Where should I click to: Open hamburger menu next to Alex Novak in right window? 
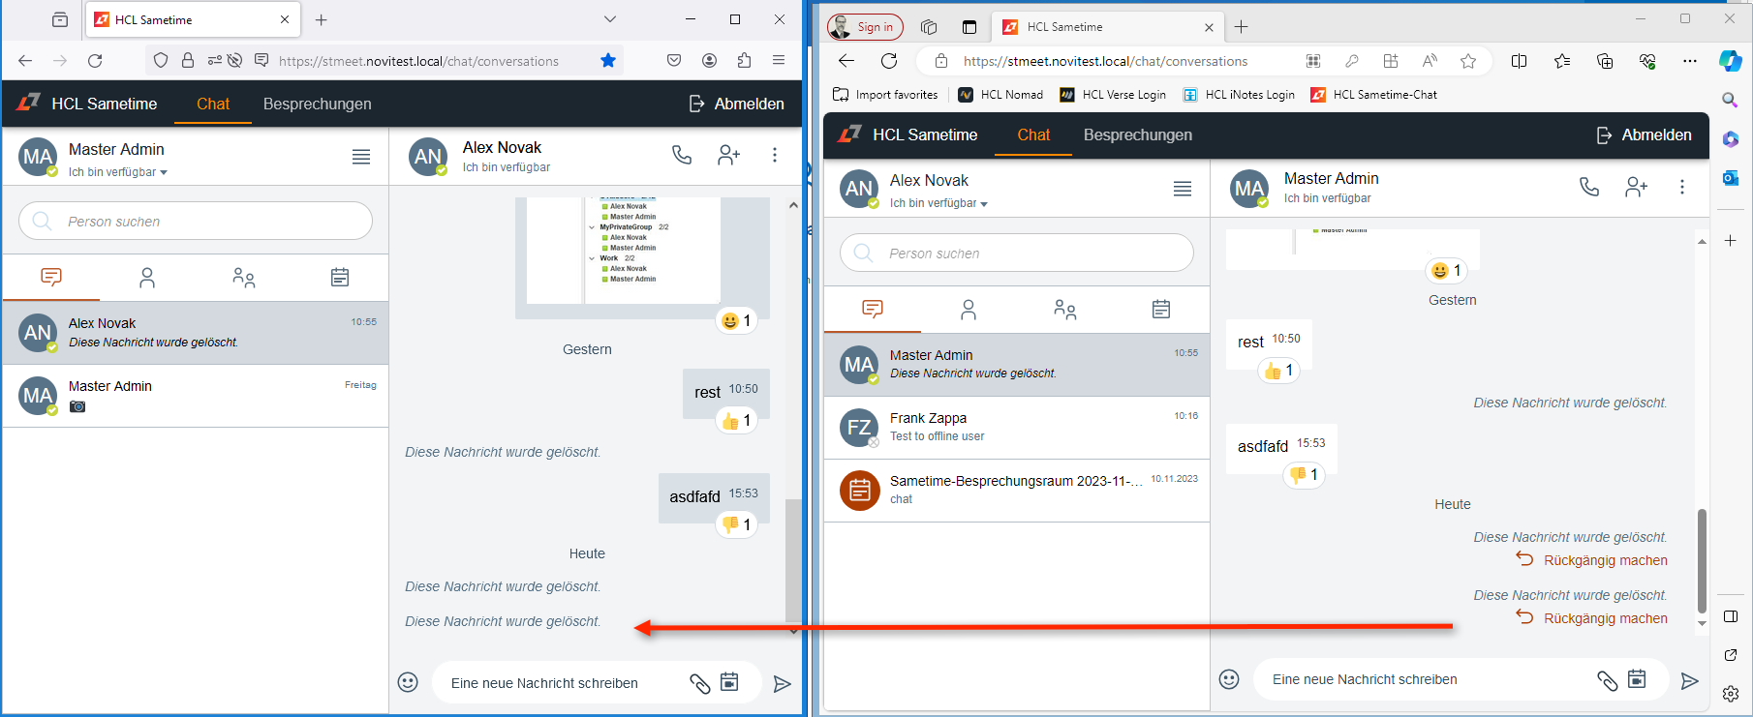pos(1183,189)
